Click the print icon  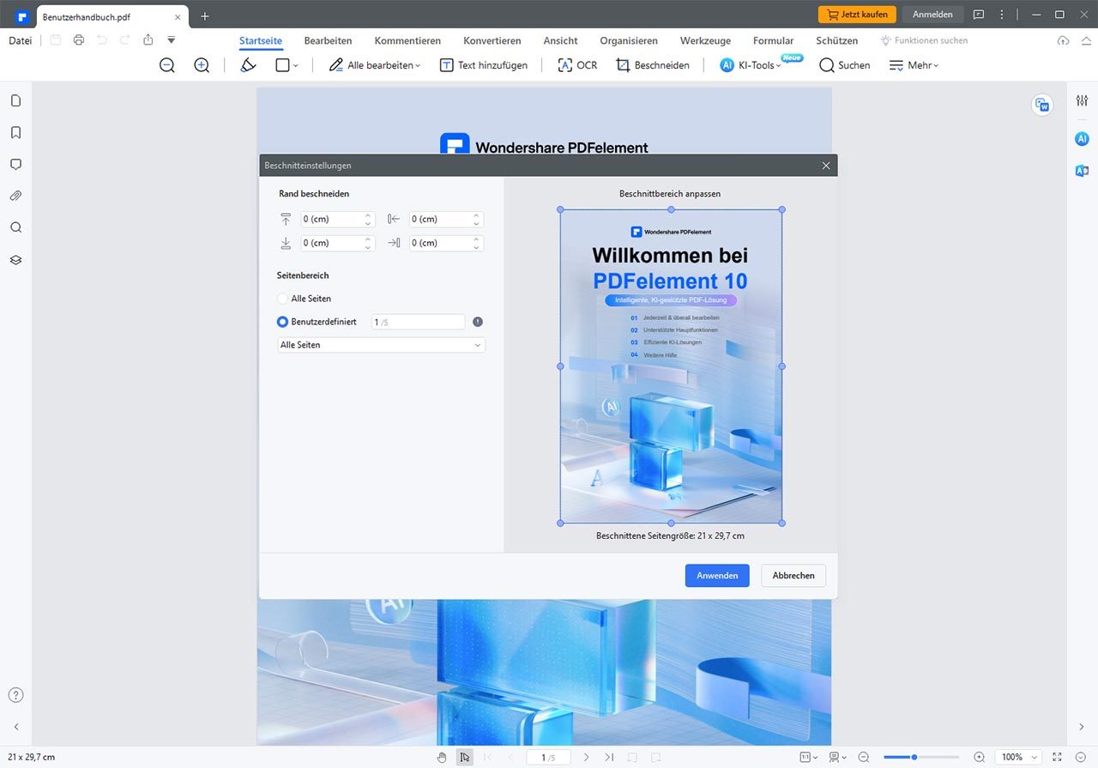pyautogui.click(x=79, y=40)
